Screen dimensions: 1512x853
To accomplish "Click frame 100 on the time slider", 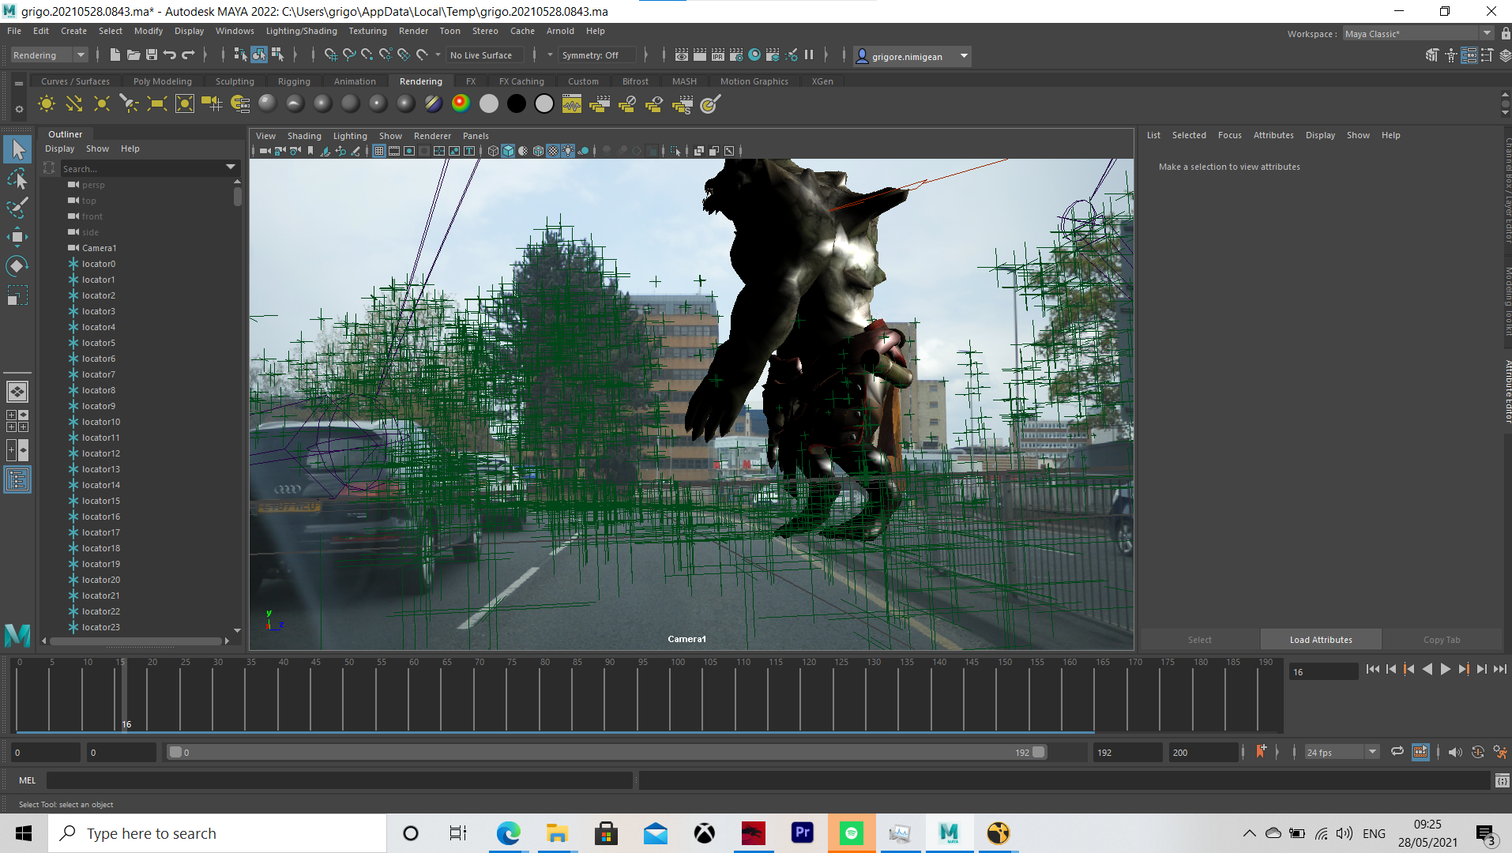I will pyautogui.click(x=678, y=695).
